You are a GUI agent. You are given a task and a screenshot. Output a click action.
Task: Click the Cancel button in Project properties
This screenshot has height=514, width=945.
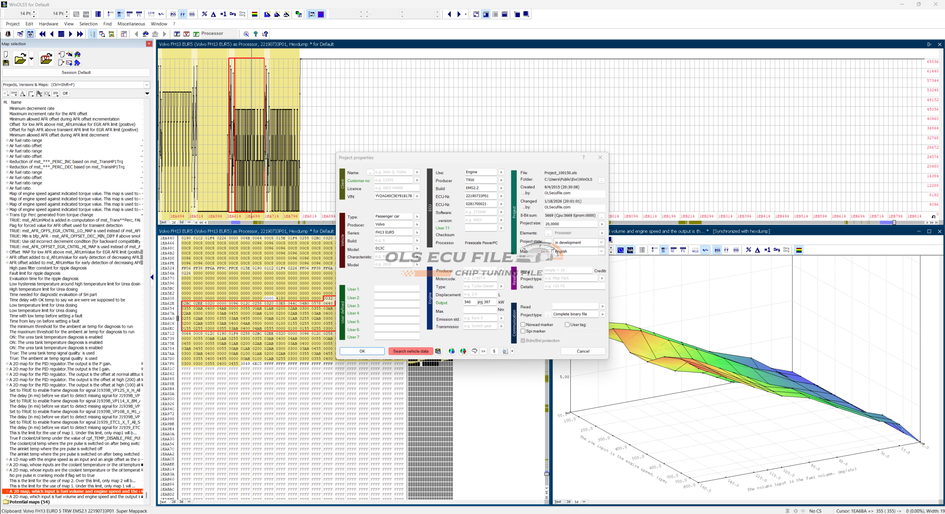tap(583, 351)
